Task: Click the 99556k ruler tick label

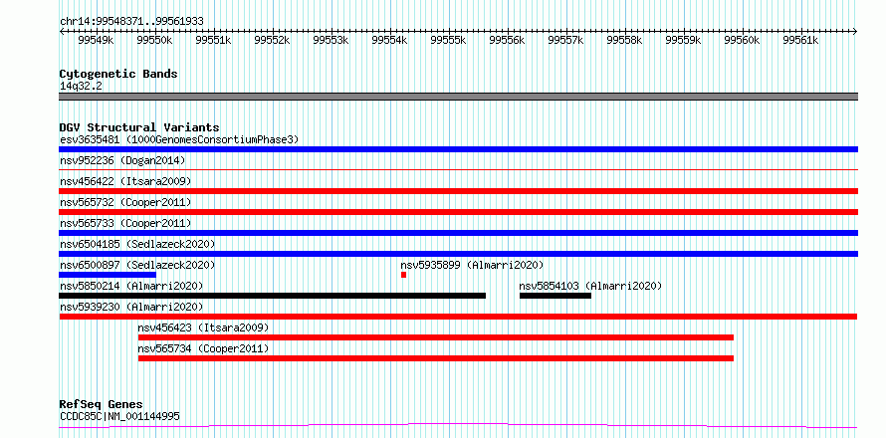Action: click(x=508, y=40)
